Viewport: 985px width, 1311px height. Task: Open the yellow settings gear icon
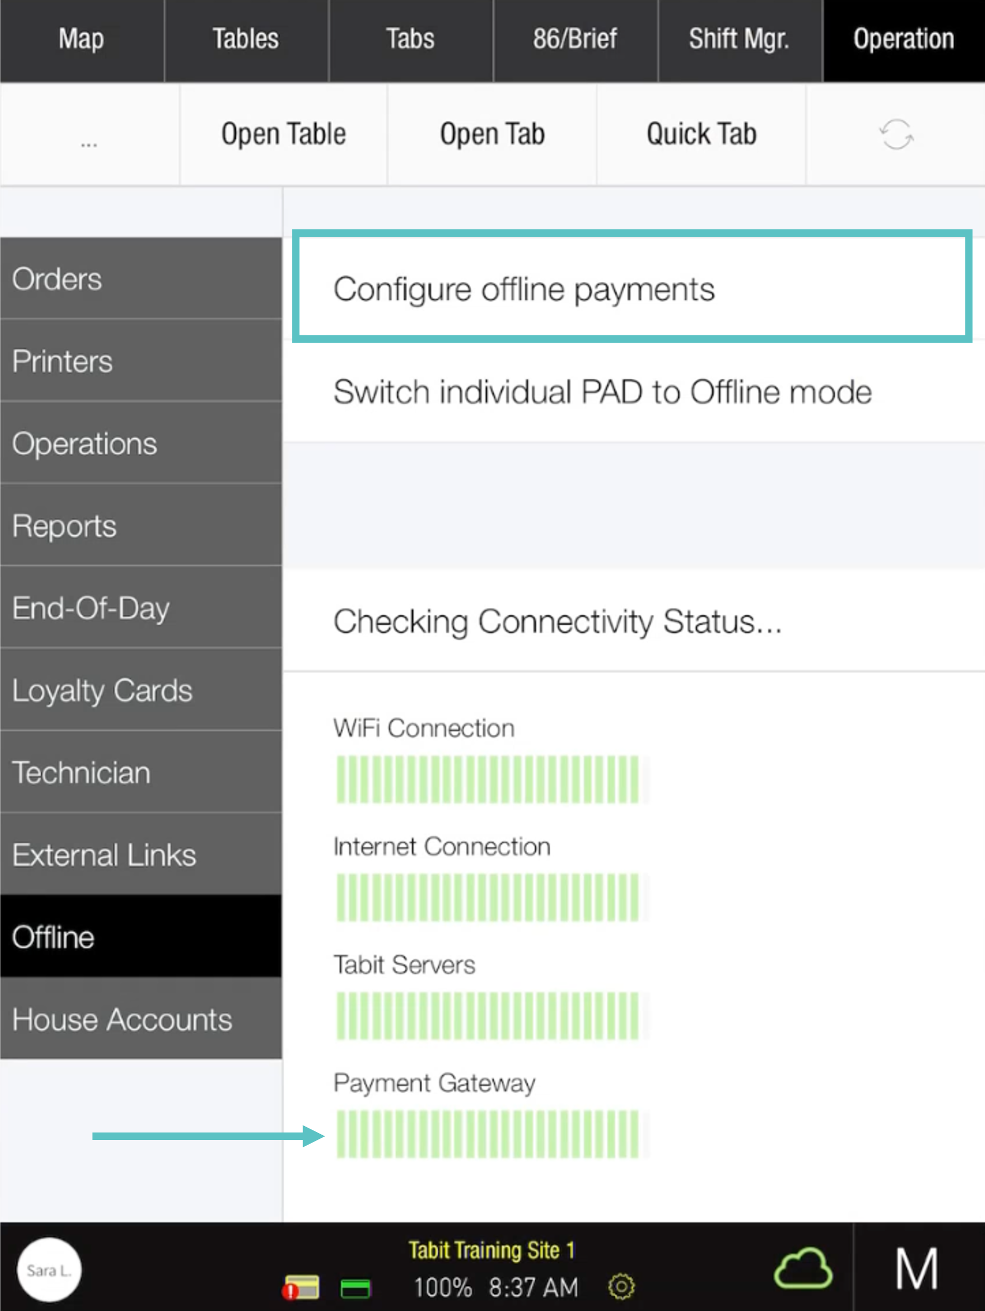click(x=621, y=1286)
